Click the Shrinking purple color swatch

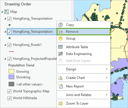[x=11, y=77]
